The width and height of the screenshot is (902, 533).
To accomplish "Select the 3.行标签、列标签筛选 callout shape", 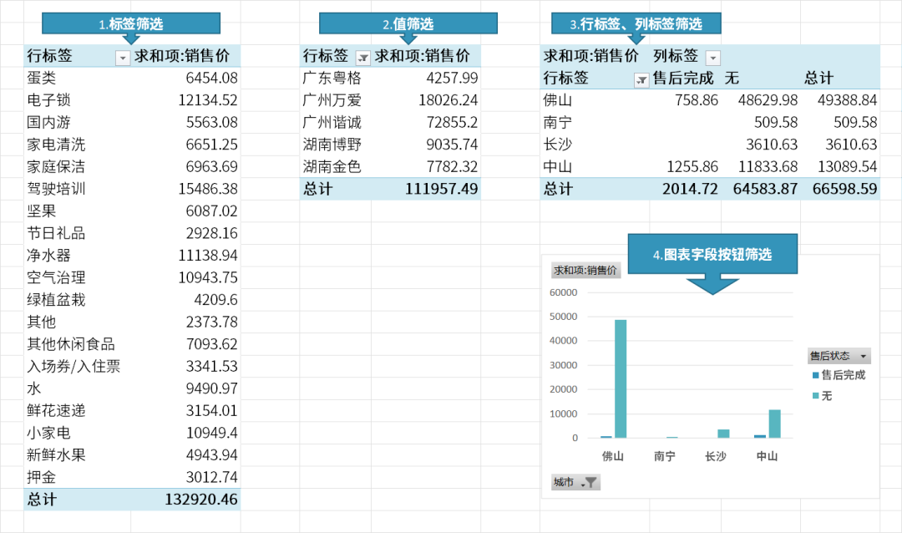I will tap(636, 24).
